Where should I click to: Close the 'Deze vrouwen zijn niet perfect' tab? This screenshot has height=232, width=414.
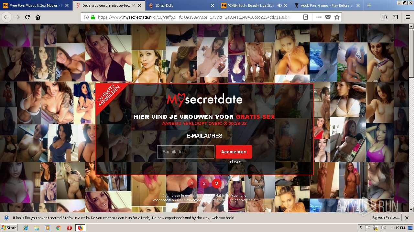click(139, 5)
